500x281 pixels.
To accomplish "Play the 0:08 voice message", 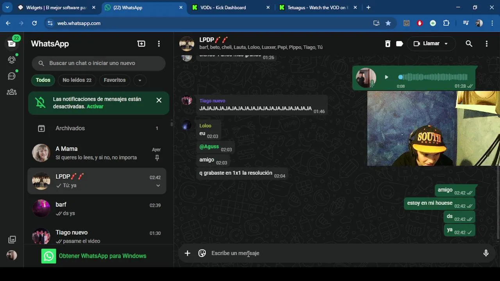I will click(x=386, y=77).
